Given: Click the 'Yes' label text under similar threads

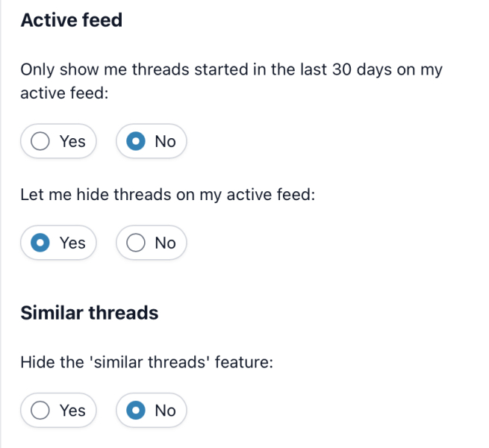Looking at the screenshot, I should point(72,410).
